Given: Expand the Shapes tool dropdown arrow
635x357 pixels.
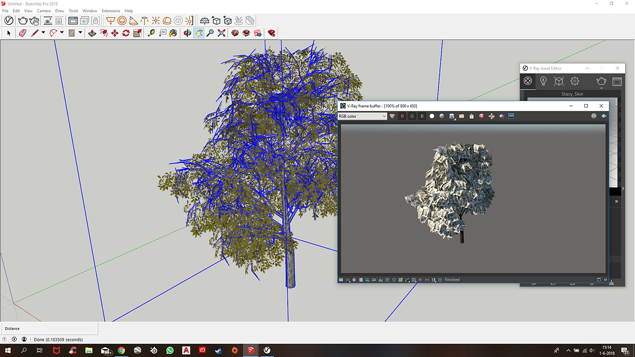Looking at the screenshot, I should (x=81, y=33).
